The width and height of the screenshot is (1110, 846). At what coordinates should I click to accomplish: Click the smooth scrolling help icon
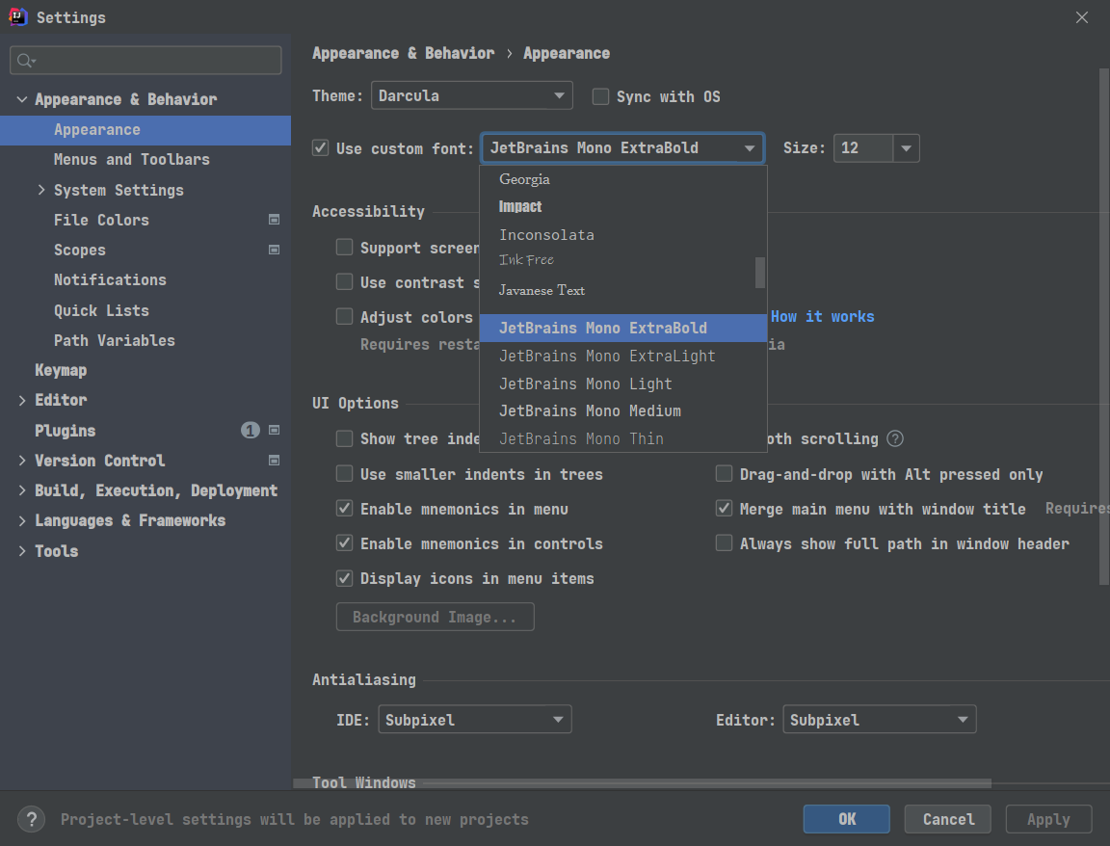click(895, 439)
